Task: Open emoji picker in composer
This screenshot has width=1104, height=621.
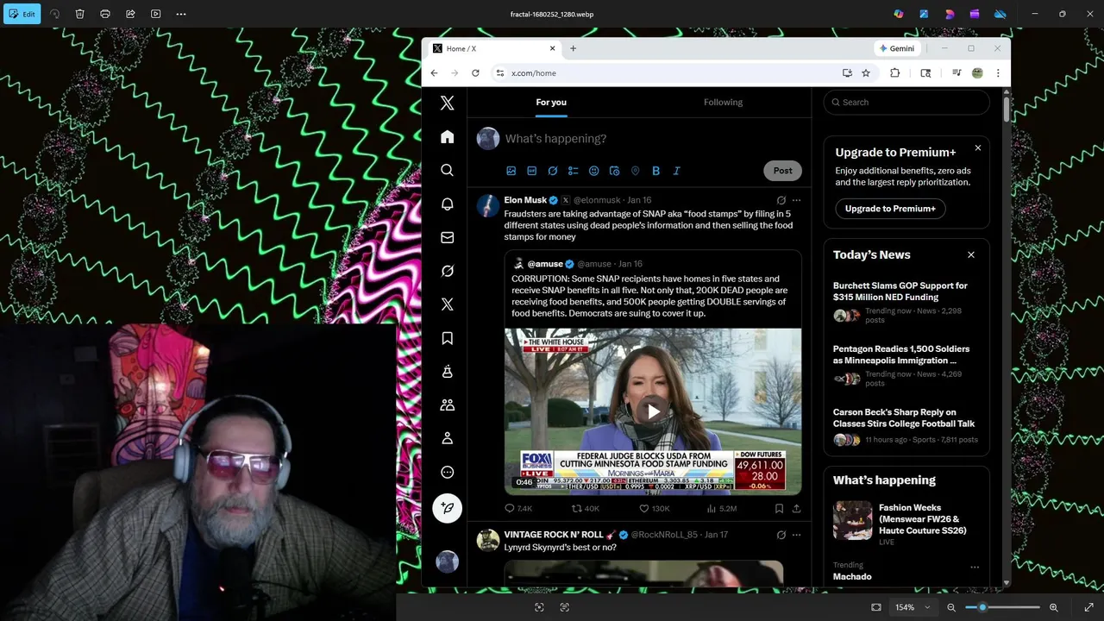Action: pyautogui.click(x=593, y=171)
